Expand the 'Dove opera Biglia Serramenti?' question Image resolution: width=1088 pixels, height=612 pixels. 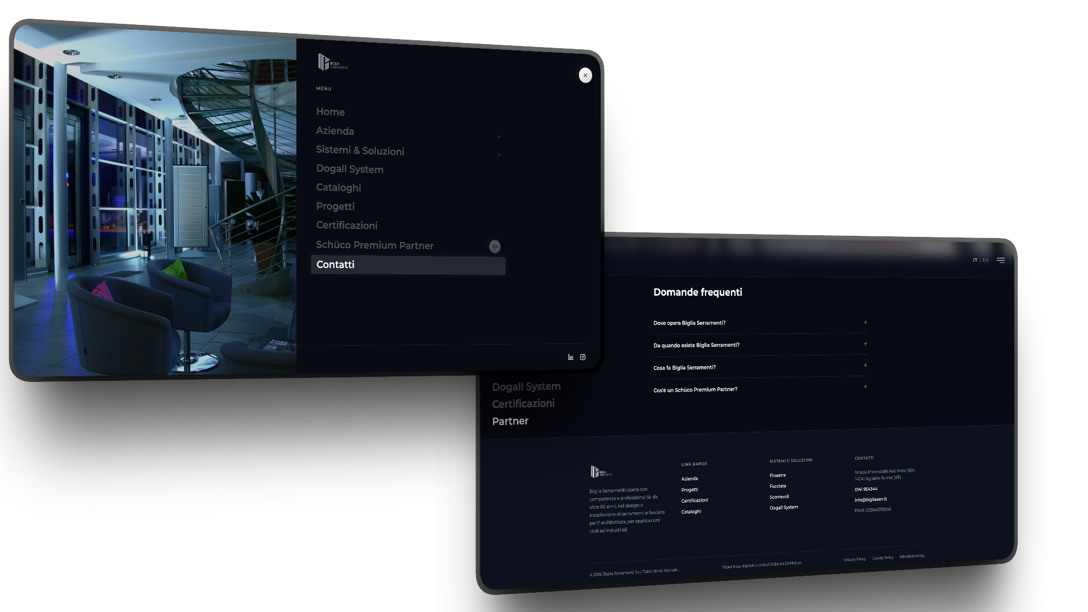point(760,323)
